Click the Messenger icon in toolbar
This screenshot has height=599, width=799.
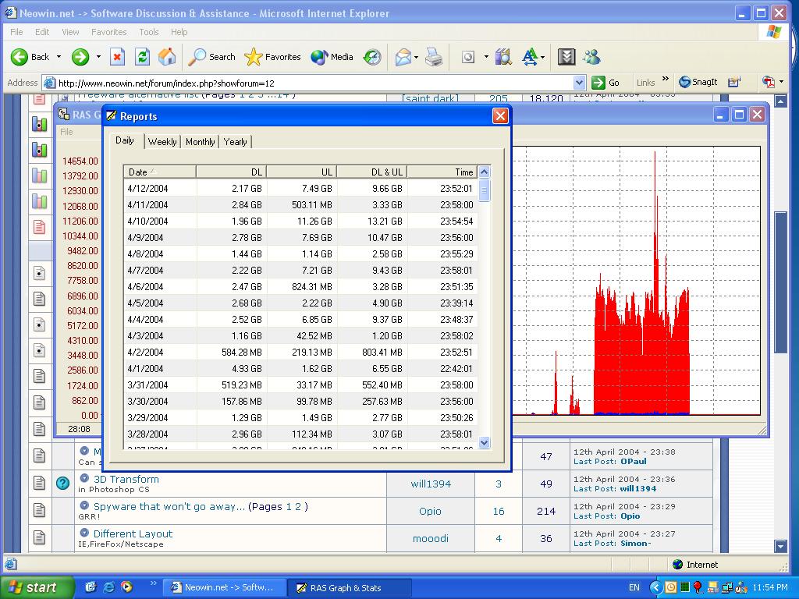coord(591,57)
